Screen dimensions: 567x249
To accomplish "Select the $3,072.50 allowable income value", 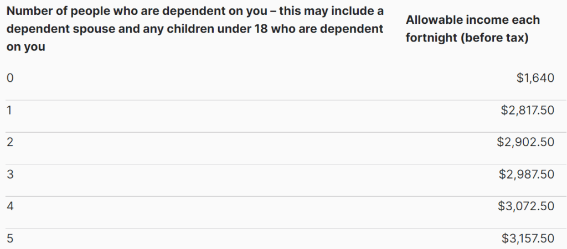I will tap(526, 206).
